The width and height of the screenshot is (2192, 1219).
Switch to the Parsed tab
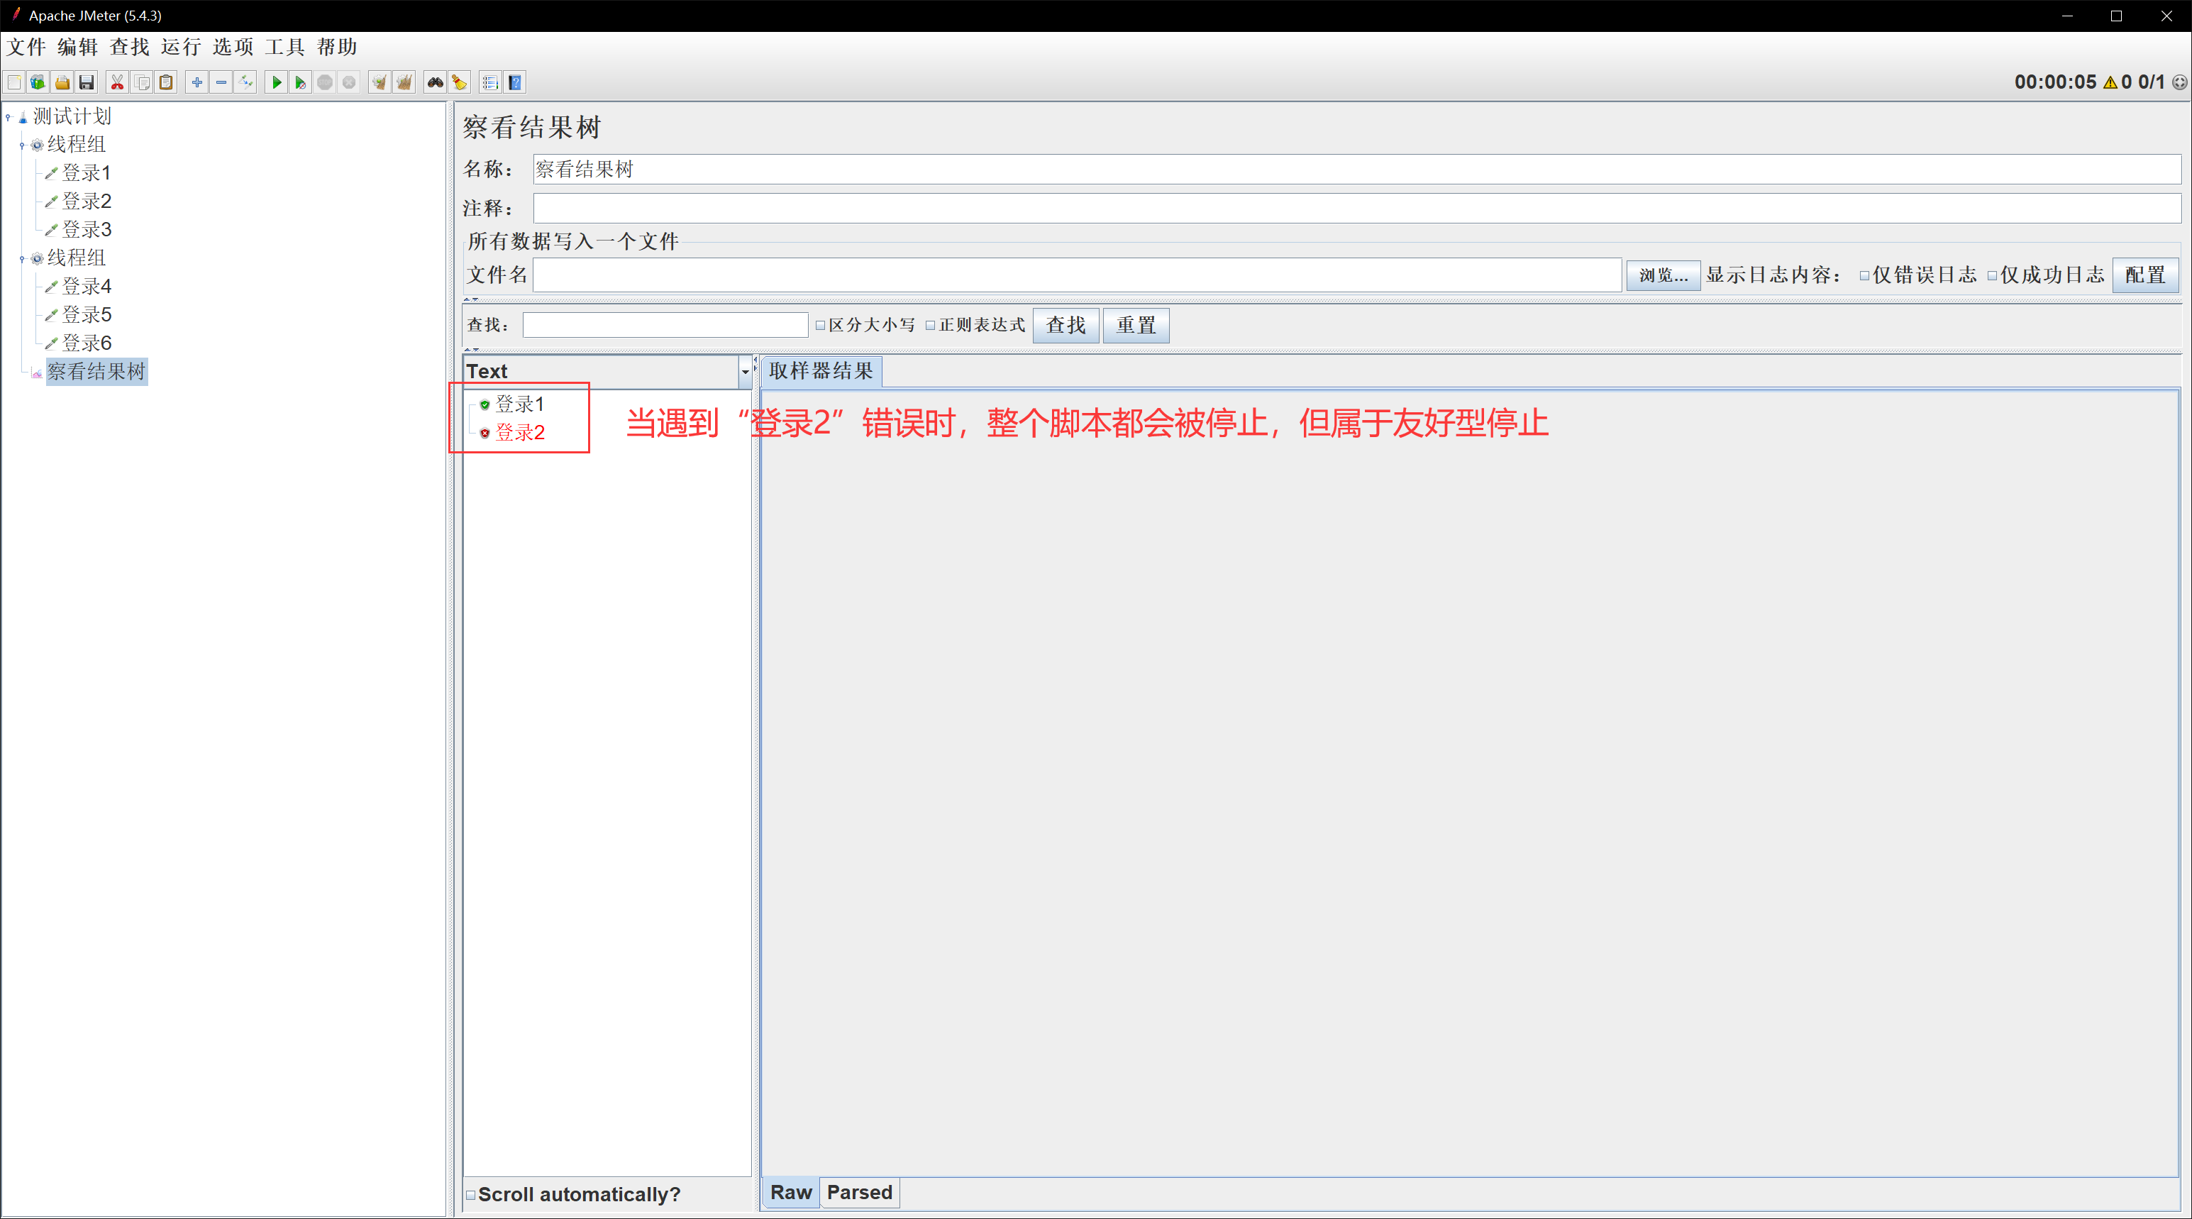(x=858, y=1193)
